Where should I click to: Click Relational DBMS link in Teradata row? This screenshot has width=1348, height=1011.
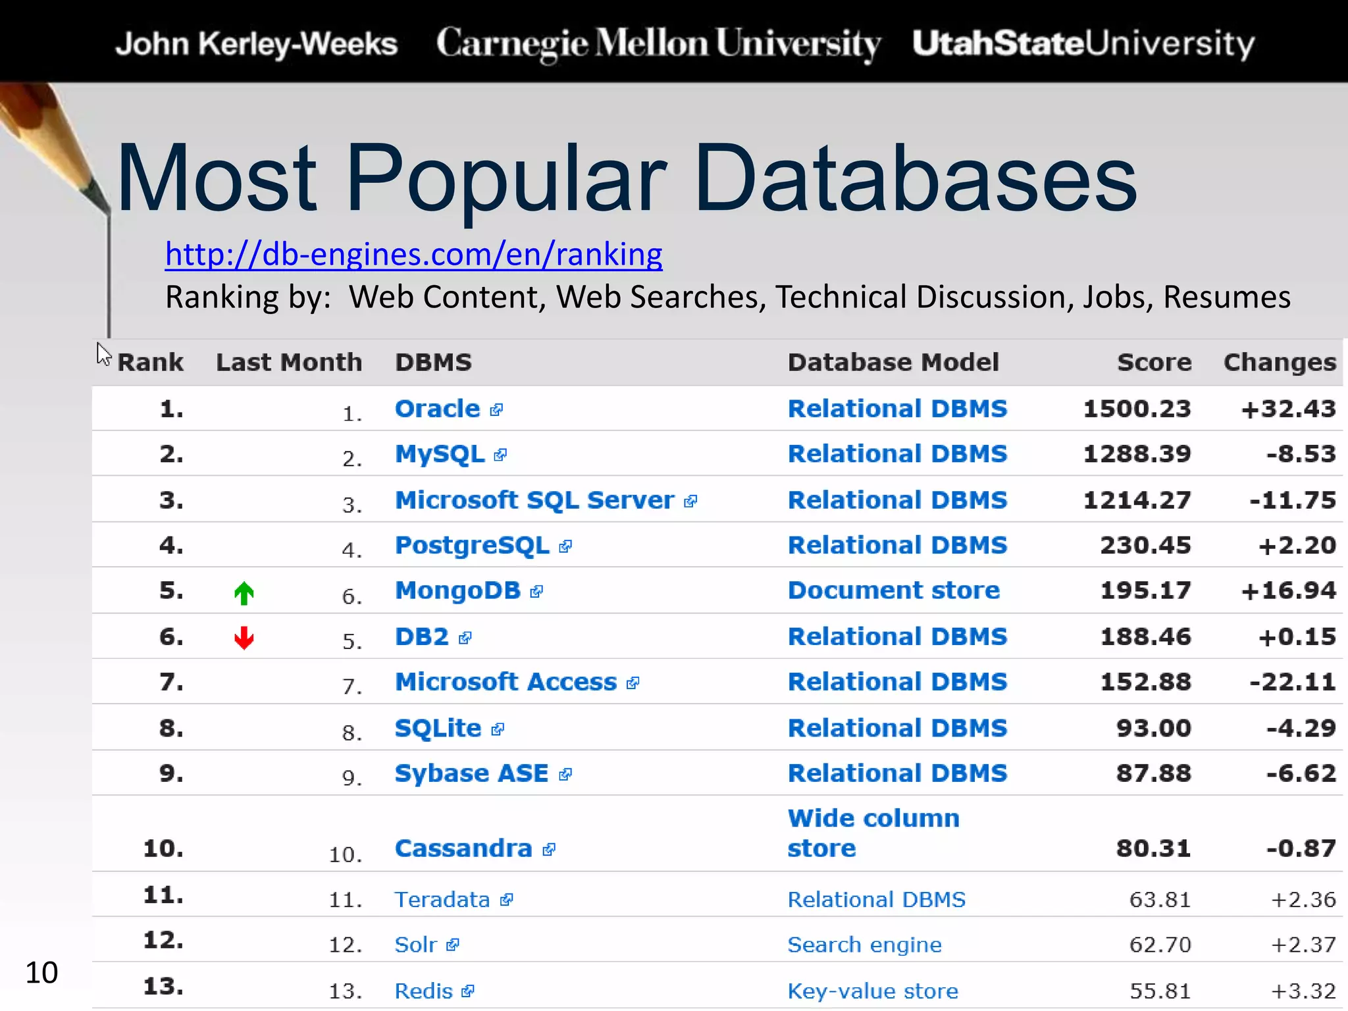(876, 899)
